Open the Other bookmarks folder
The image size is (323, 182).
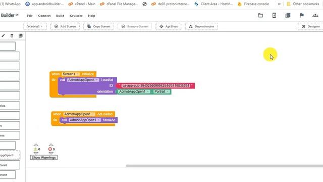303,4
